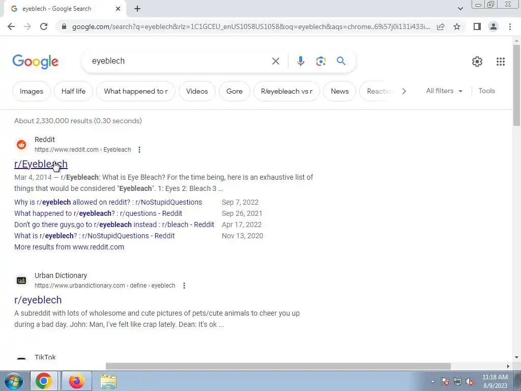Image resolution: width=521 pixels, height=391 pixels.
Task: Click the page's vertical scrollbar thumb
Action: click(x=516, y=85)
